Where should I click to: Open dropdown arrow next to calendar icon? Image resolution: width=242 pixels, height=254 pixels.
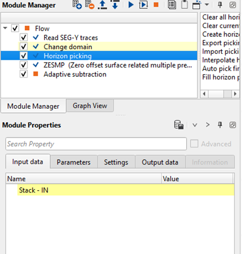point(207,4)
